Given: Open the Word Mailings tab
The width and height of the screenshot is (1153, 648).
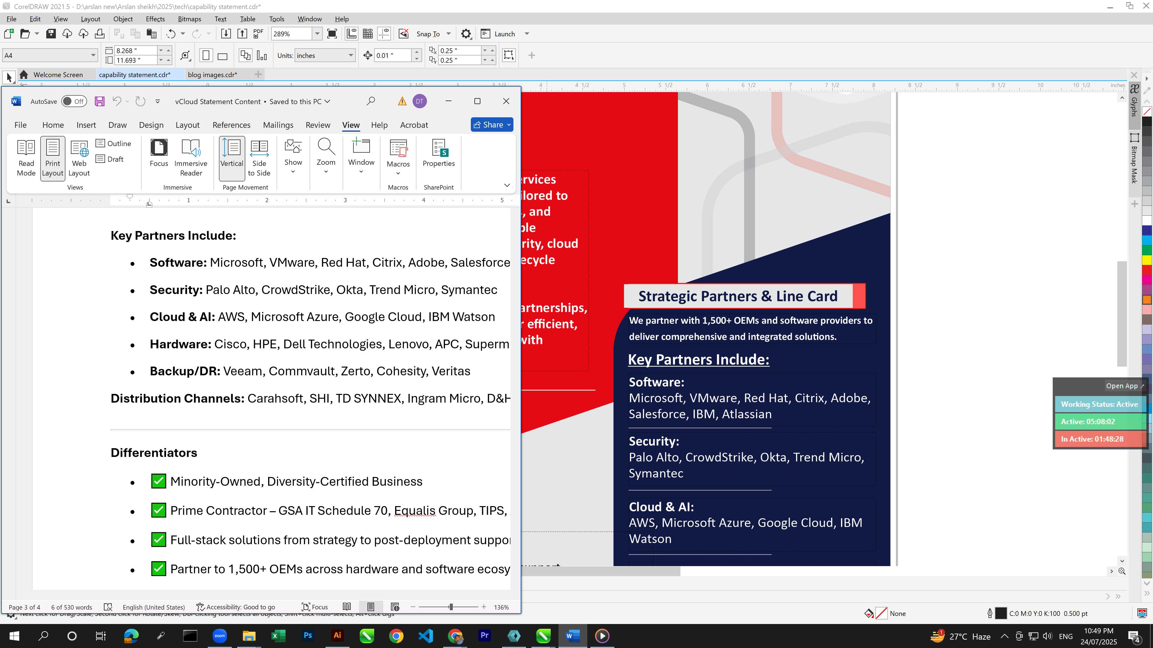Looking at the screenshot, I should [278, 125].
